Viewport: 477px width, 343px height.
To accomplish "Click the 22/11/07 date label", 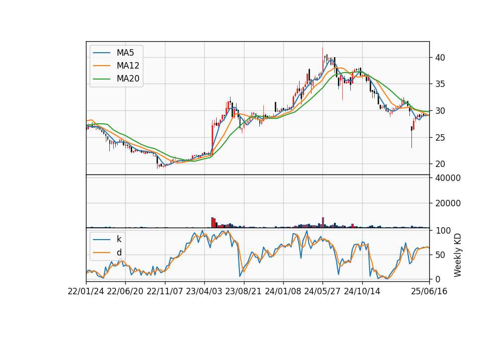I will (165, 291).
